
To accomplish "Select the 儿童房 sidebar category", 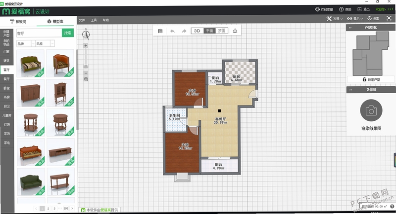I will coord(6,115).
